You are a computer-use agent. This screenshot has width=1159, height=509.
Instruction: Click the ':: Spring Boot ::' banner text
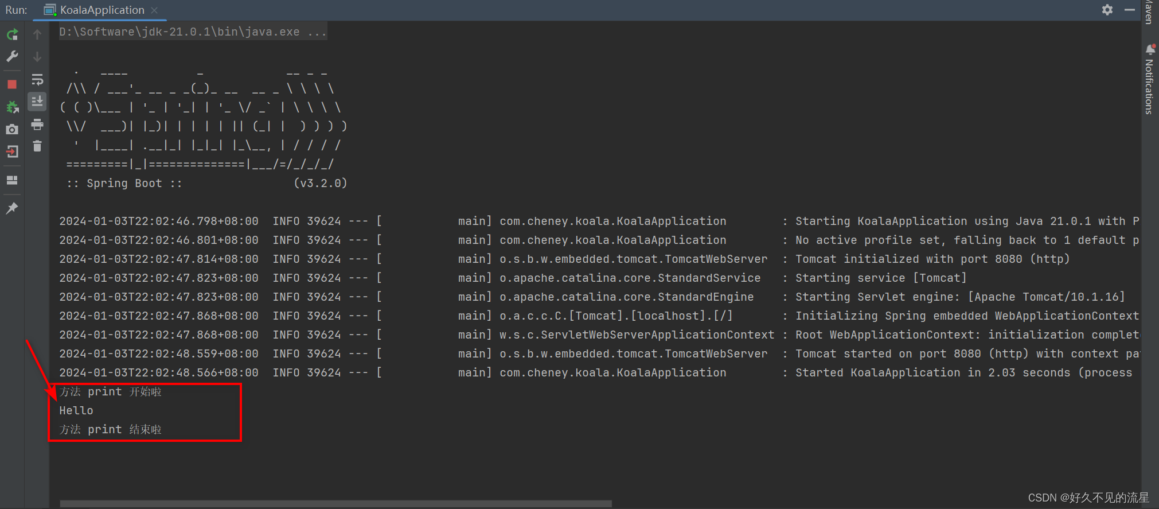click(124, 183)
